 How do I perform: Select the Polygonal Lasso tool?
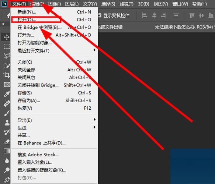(7, 56)
